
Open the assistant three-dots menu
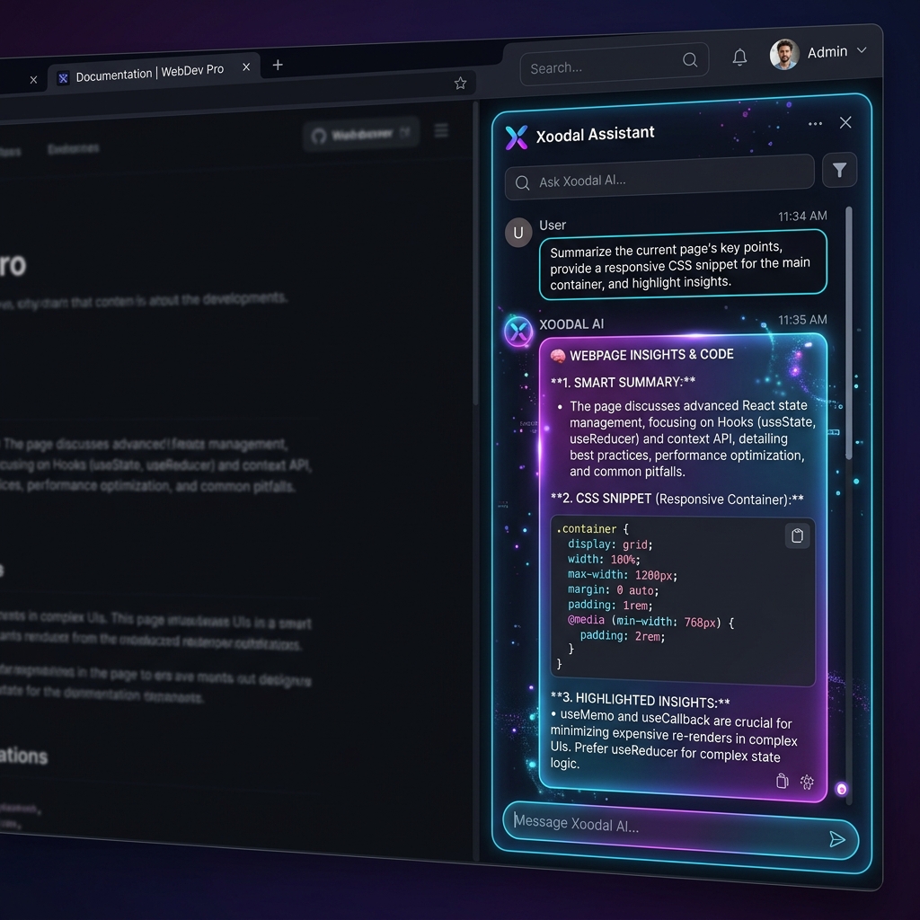tap(815, 124)
